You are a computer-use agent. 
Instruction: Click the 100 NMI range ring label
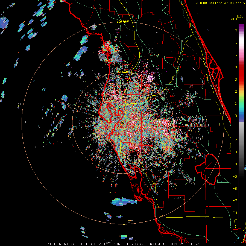click(x=123, y=22)
